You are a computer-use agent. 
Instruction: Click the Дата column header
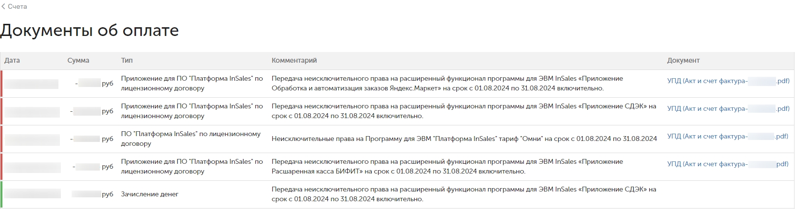point(12,61)
